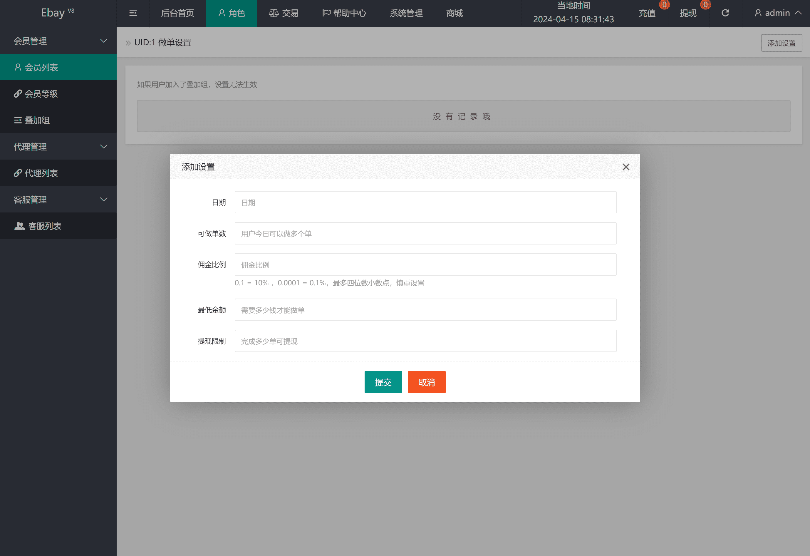
Task: Click the people icon beside 客服列表
Action: pyautogui.click(x=19, y=226)
